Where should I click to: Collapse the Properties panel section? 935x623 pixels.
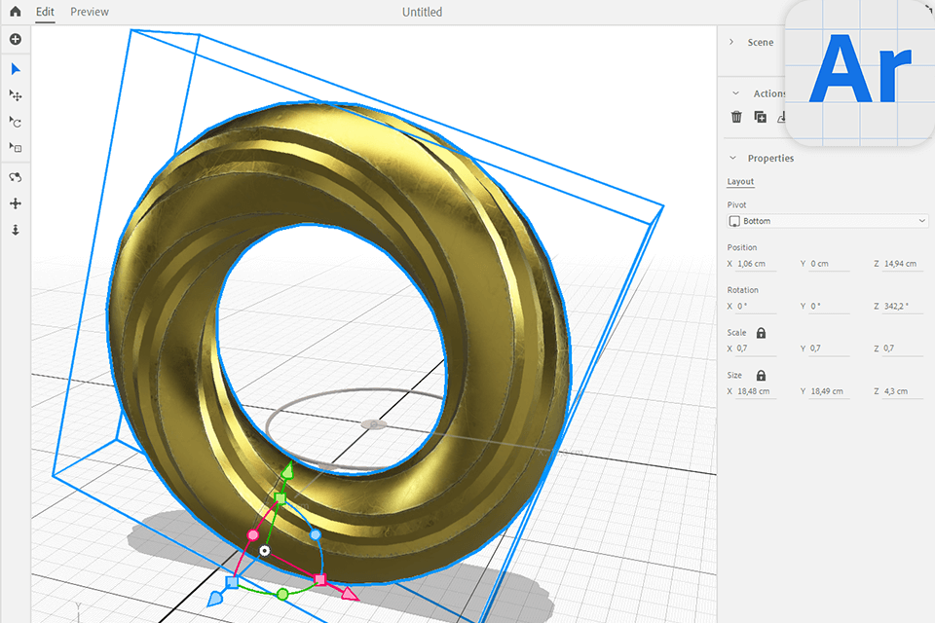click(732, 158)
